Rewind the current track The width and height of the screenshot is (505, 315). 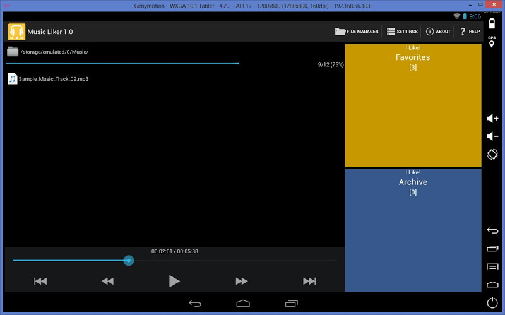tap(107, 281)
